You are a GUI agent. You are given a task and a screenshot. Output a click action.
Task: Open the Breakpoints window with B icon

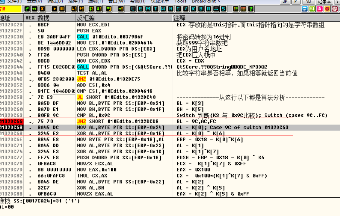(201, 9)
